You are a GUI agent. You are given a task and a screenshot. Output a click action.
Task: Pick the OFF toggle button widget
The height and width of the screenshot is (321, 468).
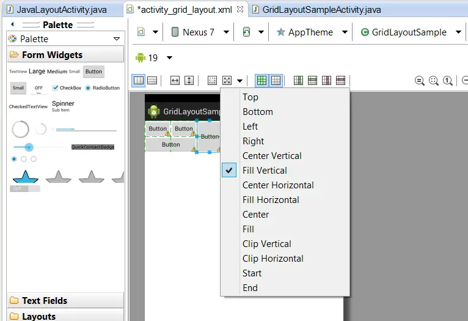click(38, 88)
